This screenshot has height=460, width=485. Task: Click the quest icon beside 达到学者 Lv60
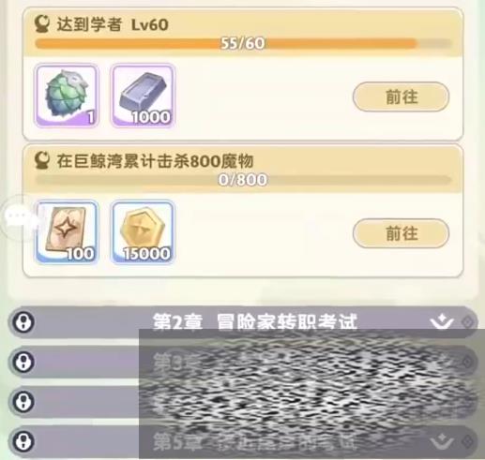[42, 24]
